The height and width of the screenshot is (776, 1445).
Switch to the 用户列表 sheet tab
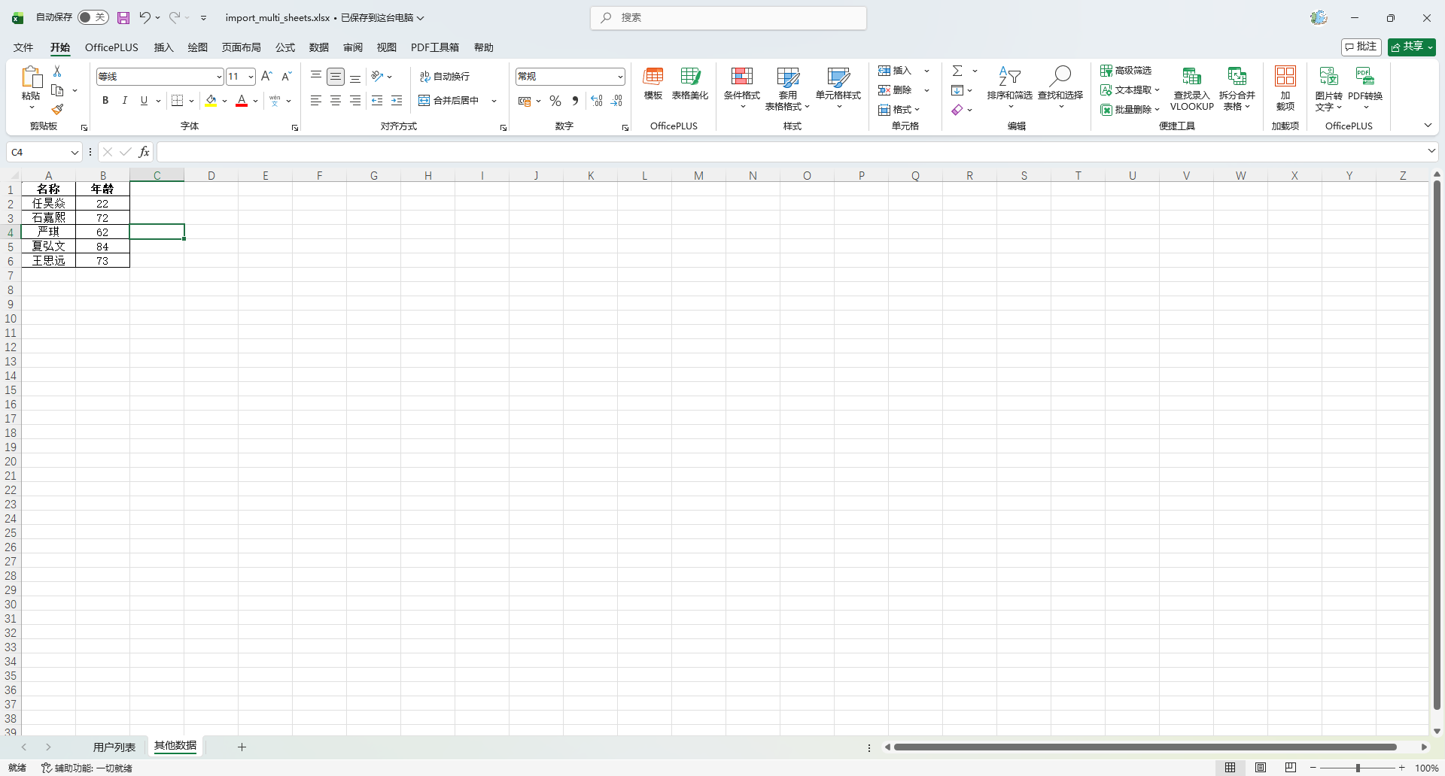[x=114, y=747]
